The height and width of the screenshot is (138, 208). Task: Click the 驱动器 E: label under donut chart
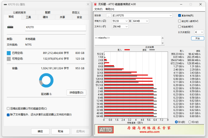pyautogui.click(x=46, y=94)
